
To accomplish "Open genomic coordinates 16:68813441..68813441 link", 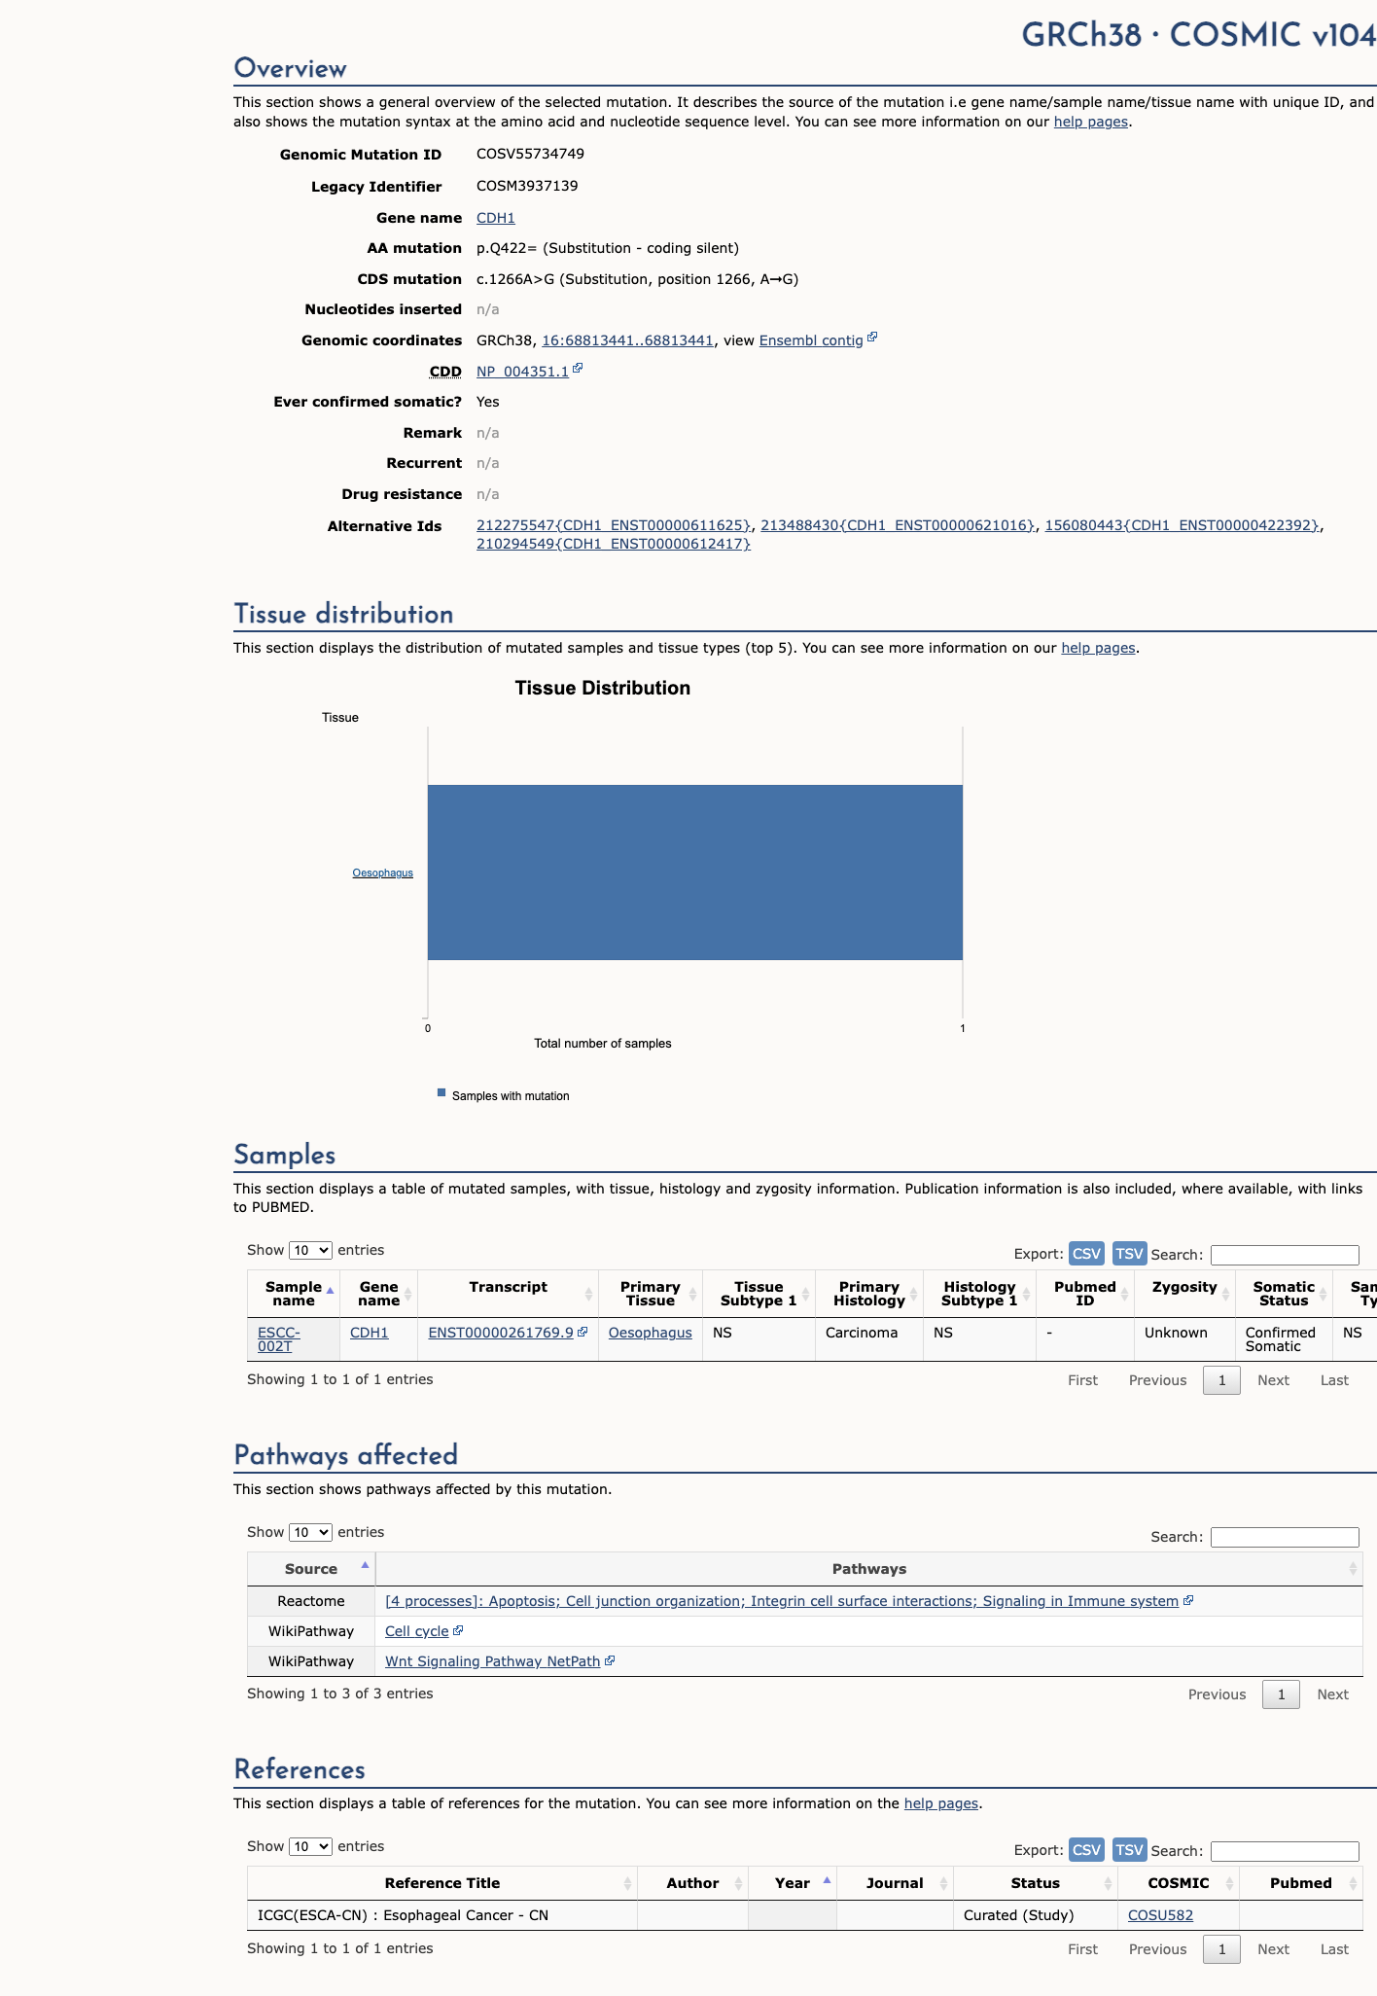I will (627, 340).
